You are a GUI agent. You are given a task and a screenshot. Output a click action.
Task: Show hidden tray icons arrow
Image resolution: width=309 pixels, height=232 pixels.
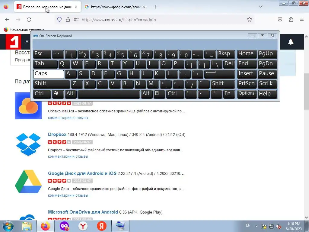[256, 226]
